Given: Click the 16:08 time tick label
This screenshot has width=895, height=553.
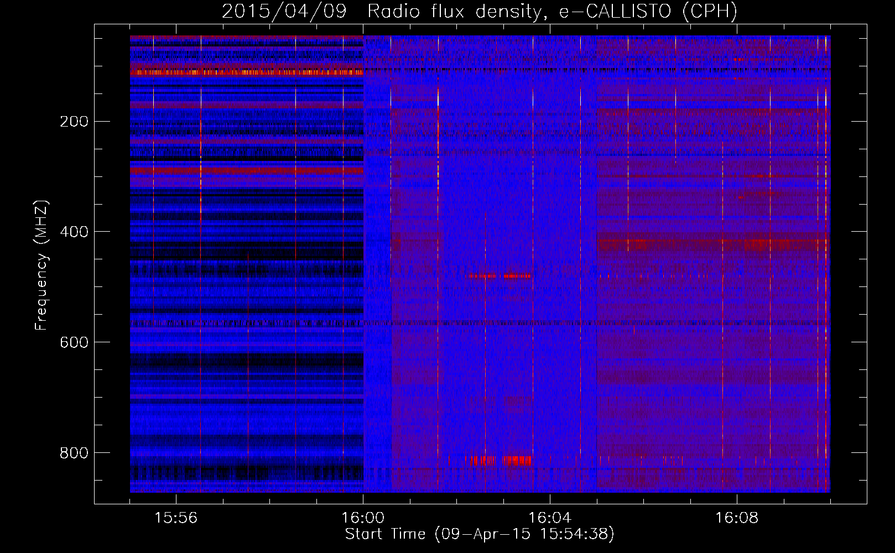Looking at the screenshot, I should 737,518.
